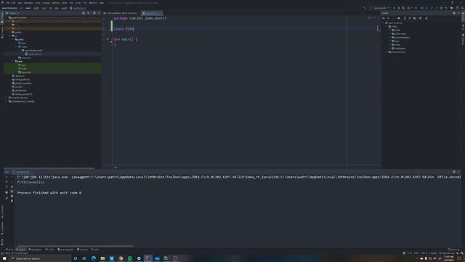The image size is (465, 262).
Task: Expand Dependencies node in Gradle panel
Action: [x=387, y=52]
